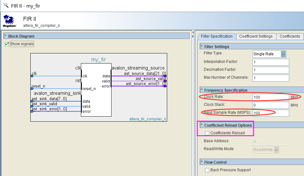The image size is (304, 176).
Task: Click the reset_n input signal label
Action: point(38,86)
